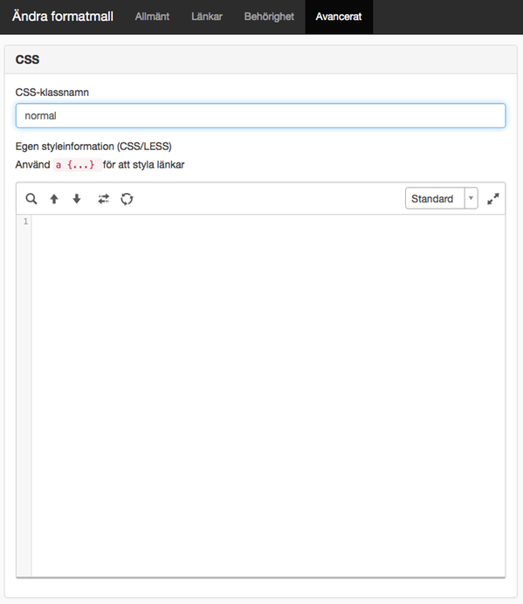Open the Länkar tab
Viewport: 523px width, 604px height.
tap(207, 17)
